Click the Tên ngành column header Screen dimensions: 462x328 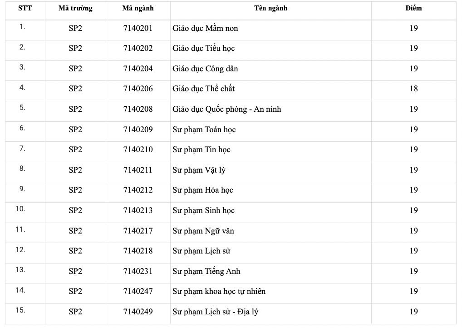(270, 8)
